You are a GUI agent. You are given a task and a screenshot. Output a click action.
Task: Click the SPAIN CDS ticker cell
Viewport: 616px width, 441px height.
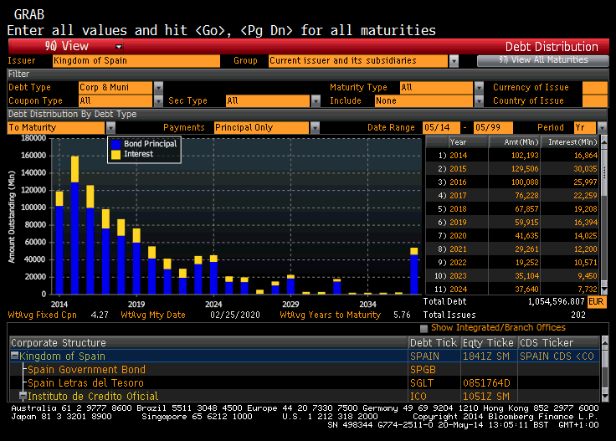point(557,356)
